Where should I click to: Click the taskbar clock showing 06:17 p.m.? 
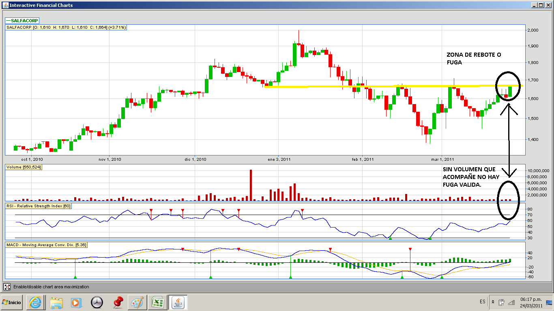(x=530, y=302)
